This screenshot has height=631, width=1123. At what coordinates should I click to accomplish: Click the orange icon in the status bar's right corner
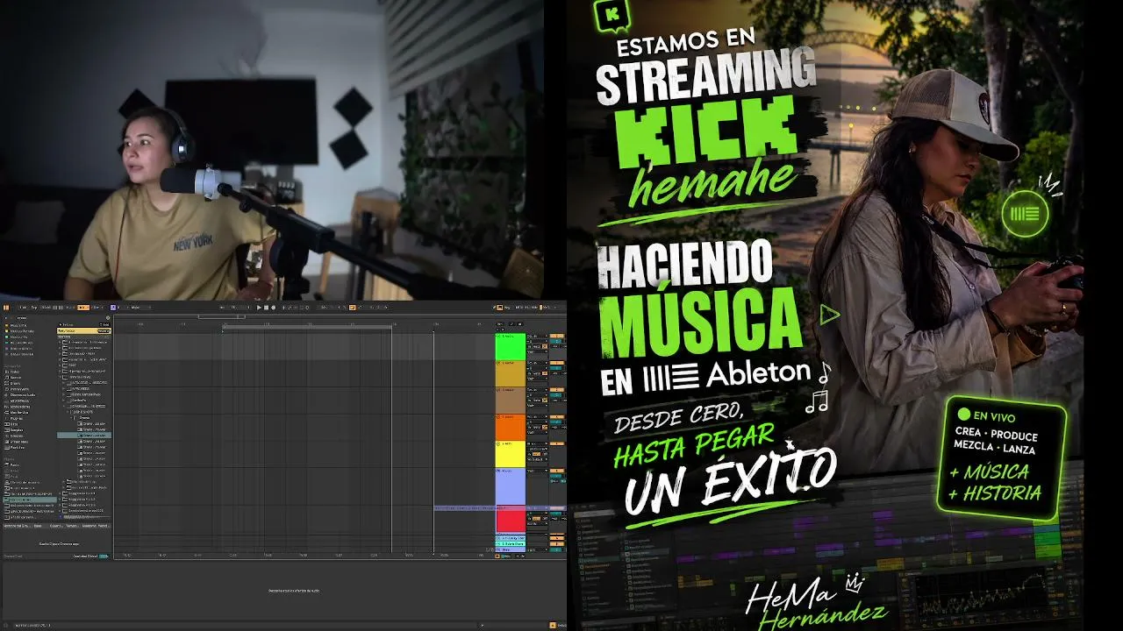point(553,625)
